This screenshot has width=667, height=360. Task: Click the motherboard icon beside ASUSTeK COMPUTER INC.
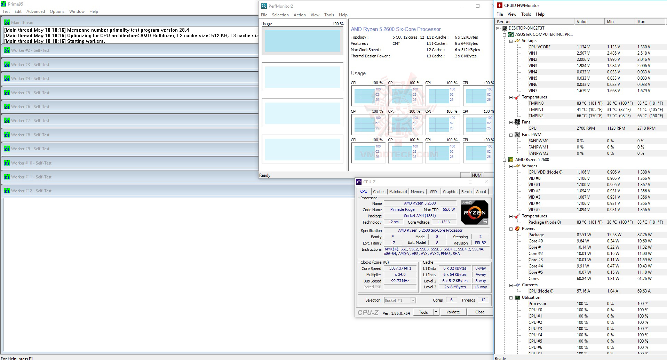click(x=511, y=34)
